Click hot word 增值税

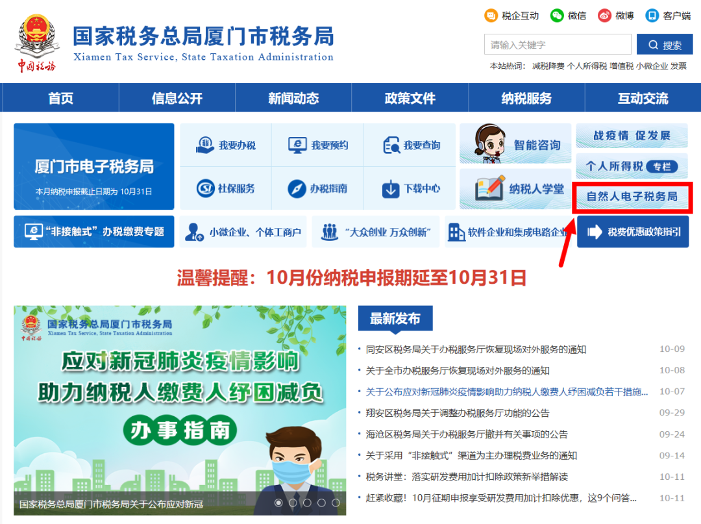621,66
